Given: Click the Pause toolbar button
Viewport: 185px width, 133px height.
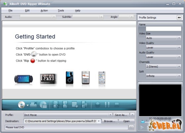Looking at the screenshot, I should click(x=107, y=105).
